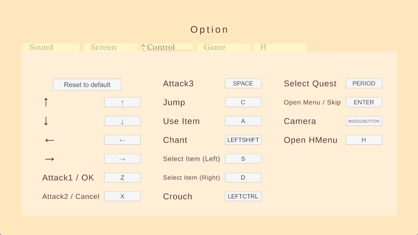Viewport: 418px width, 235px height.
Task: Select the Game tab
Action: pyautogui.click(x=223, y=47)
